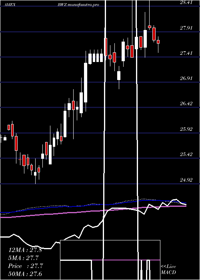Click the 27.41 price axis label

pyautogui.click(x=186, y=53)
